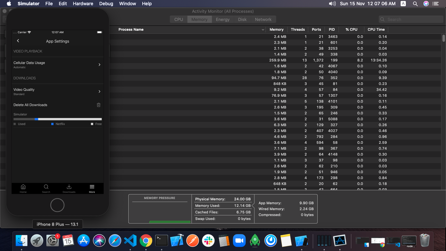Viewport: 446px width, 251px height.
Task: Open Launchpad from the dock
Action: click(x=37, y=241)
